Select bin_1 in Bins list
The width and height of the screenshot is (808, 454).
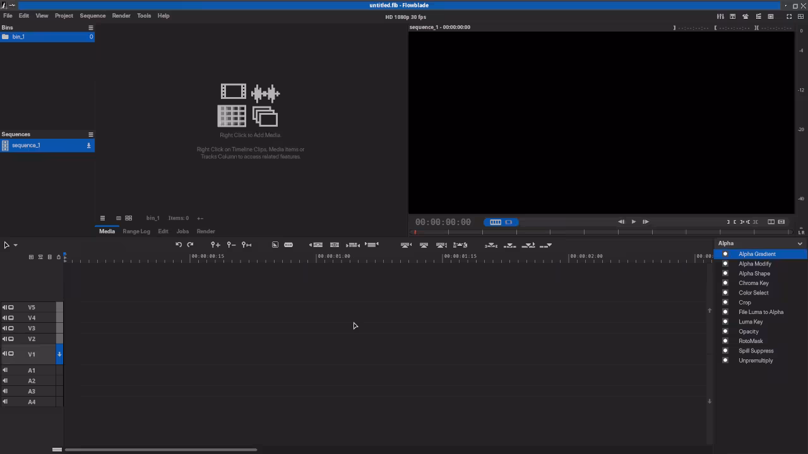tap(47, 37)
